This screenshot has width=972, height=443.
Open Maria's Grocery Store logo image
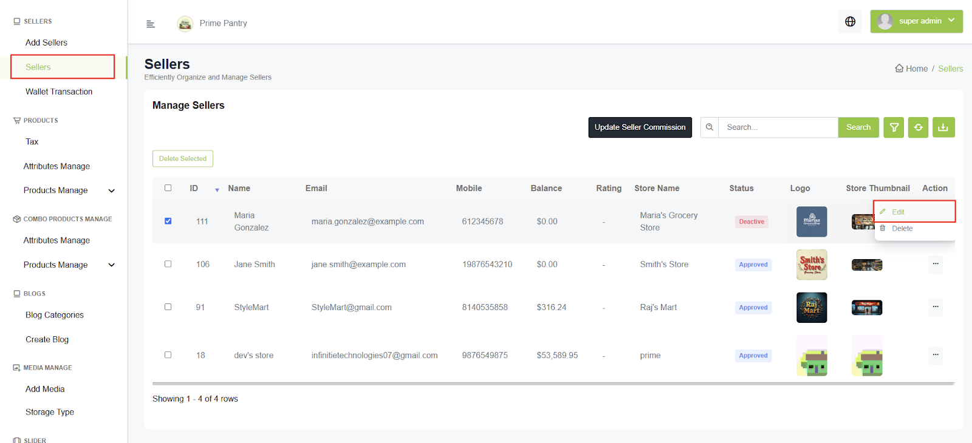(x=812, y=221)
